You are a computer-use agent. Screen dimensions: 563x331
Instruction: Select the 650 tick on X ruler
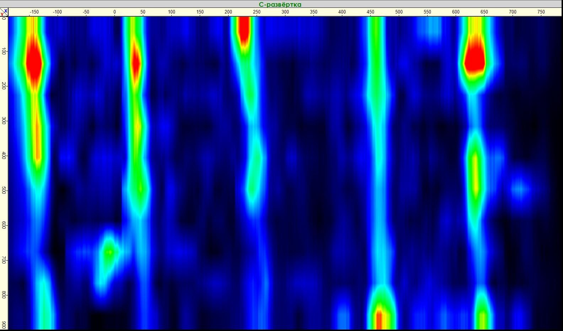pos(484,12)
